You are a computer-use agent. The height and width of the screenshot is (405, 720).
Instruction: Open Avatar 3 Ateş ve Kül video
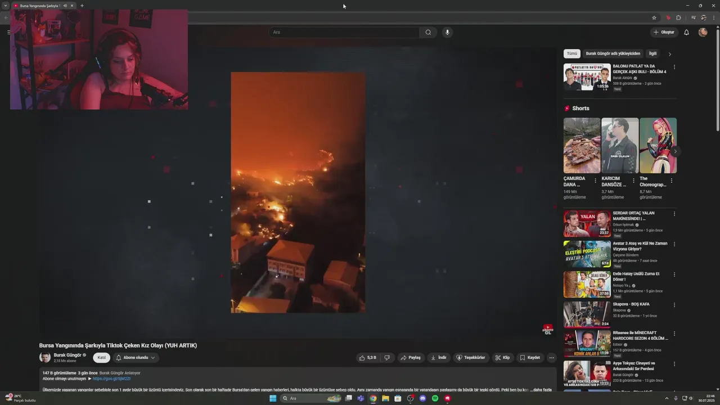click(587, 254)
